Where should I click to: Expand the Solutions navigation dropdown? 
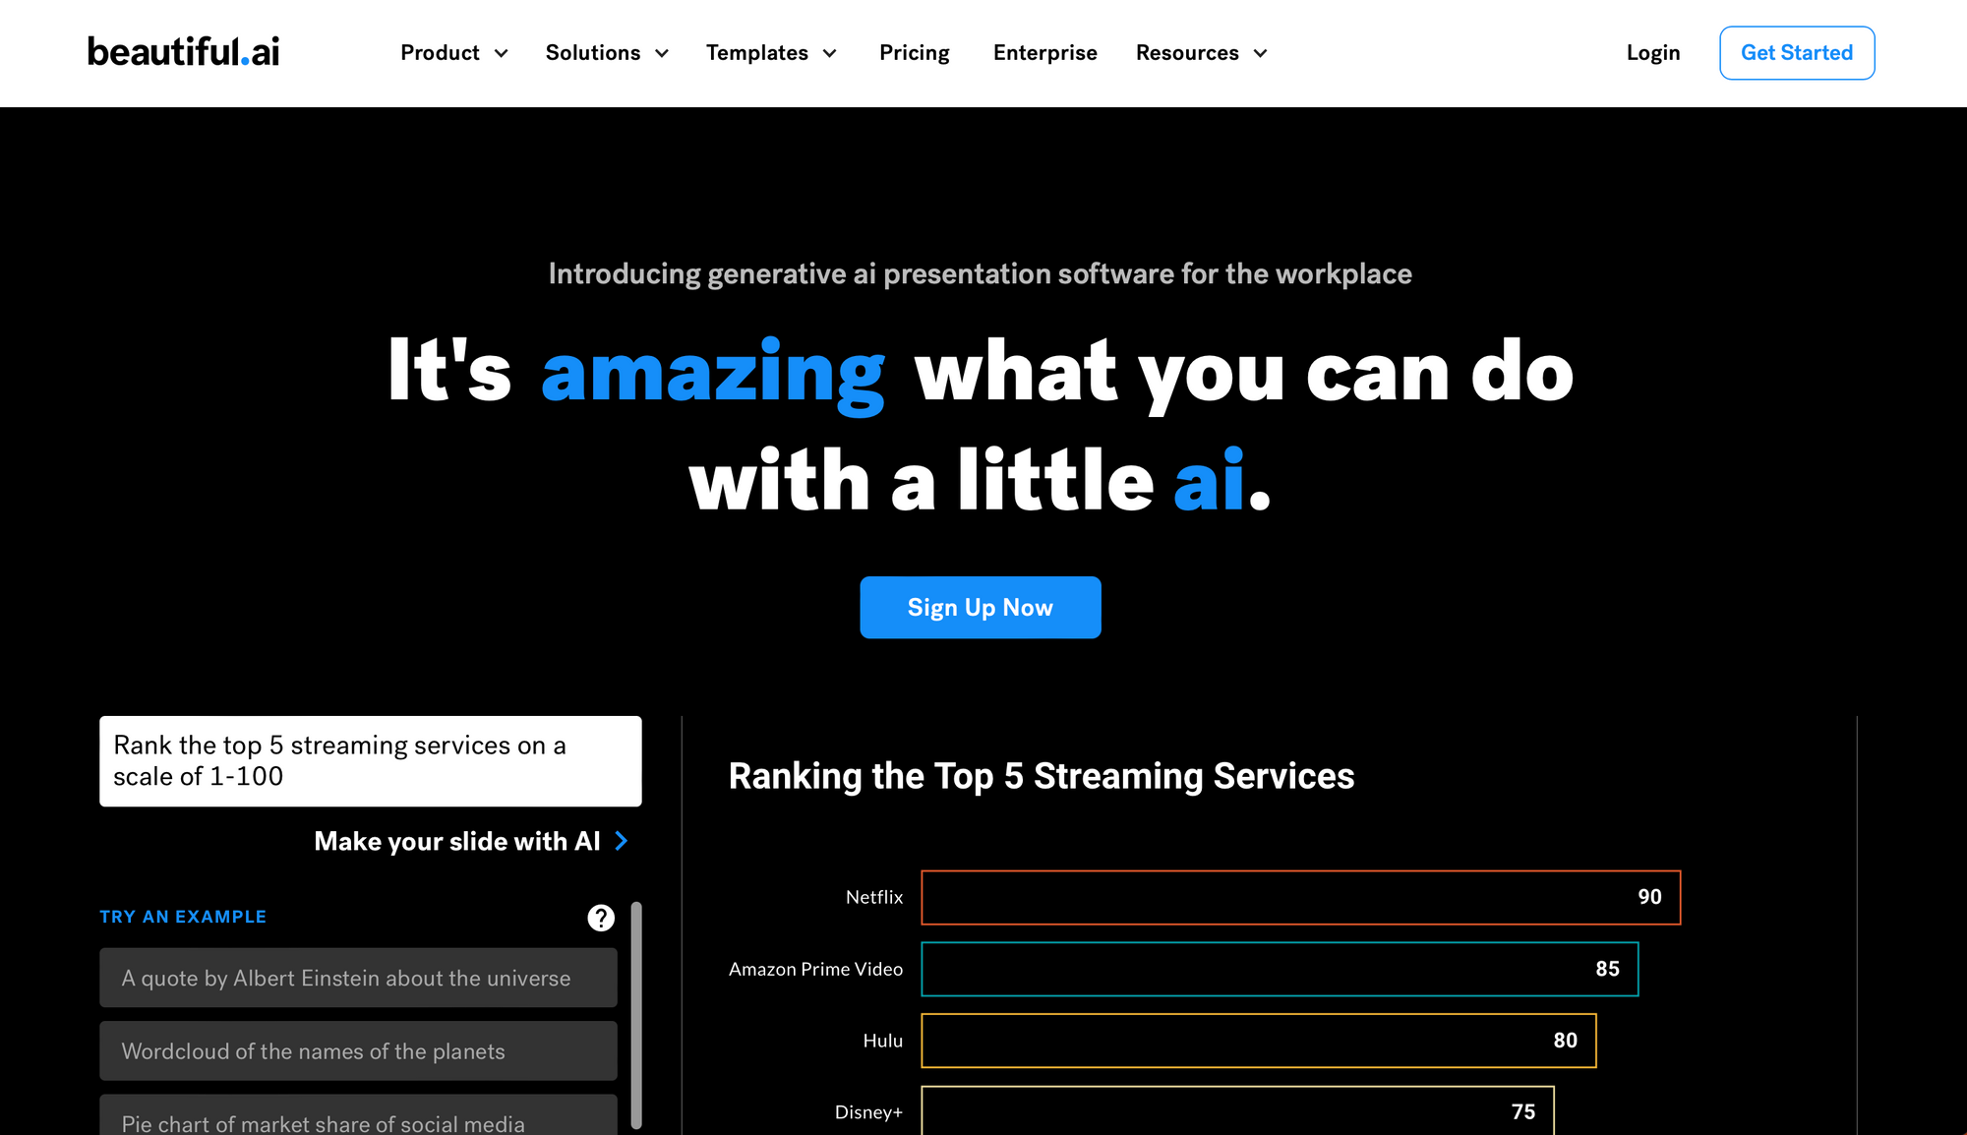click(606, 53)
